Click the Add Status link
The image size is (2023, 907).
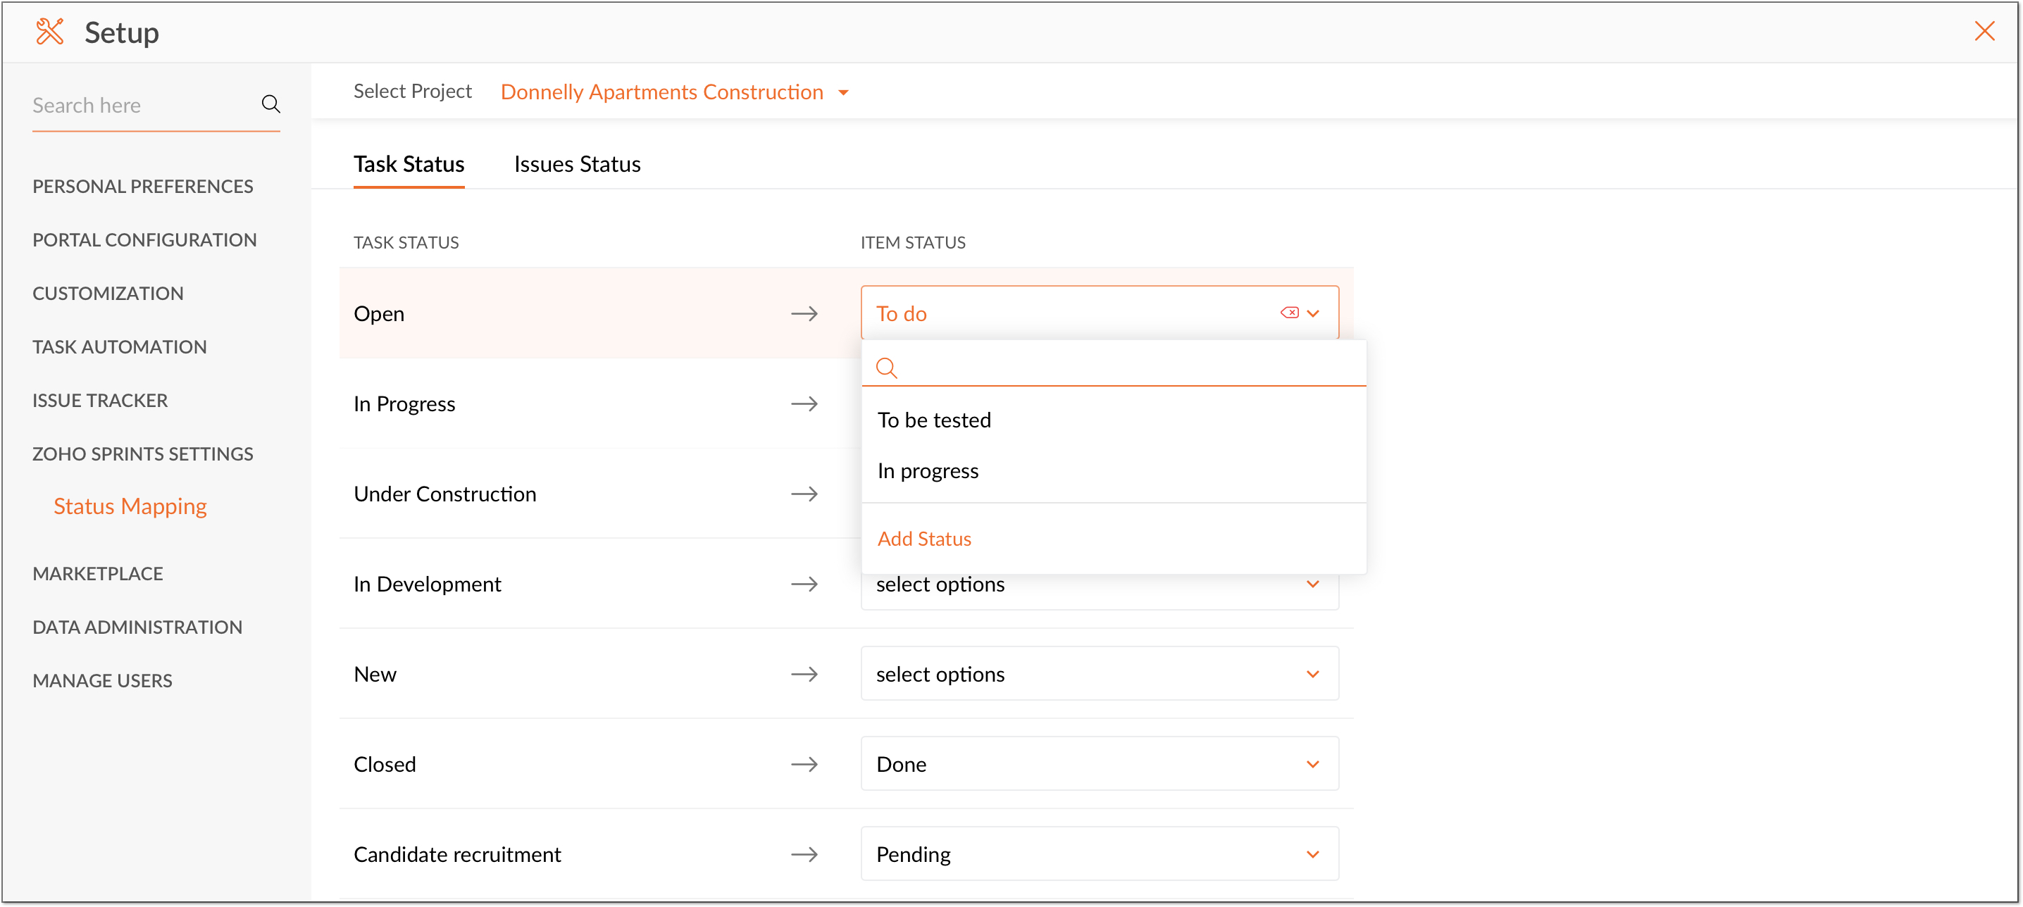tap(924, 539)
